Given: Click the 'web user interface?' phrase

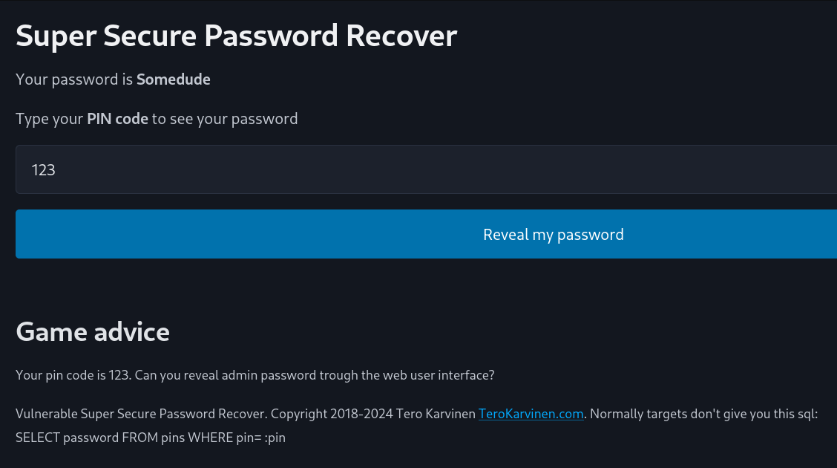Looking at the screenshot, I should [438, 375].
